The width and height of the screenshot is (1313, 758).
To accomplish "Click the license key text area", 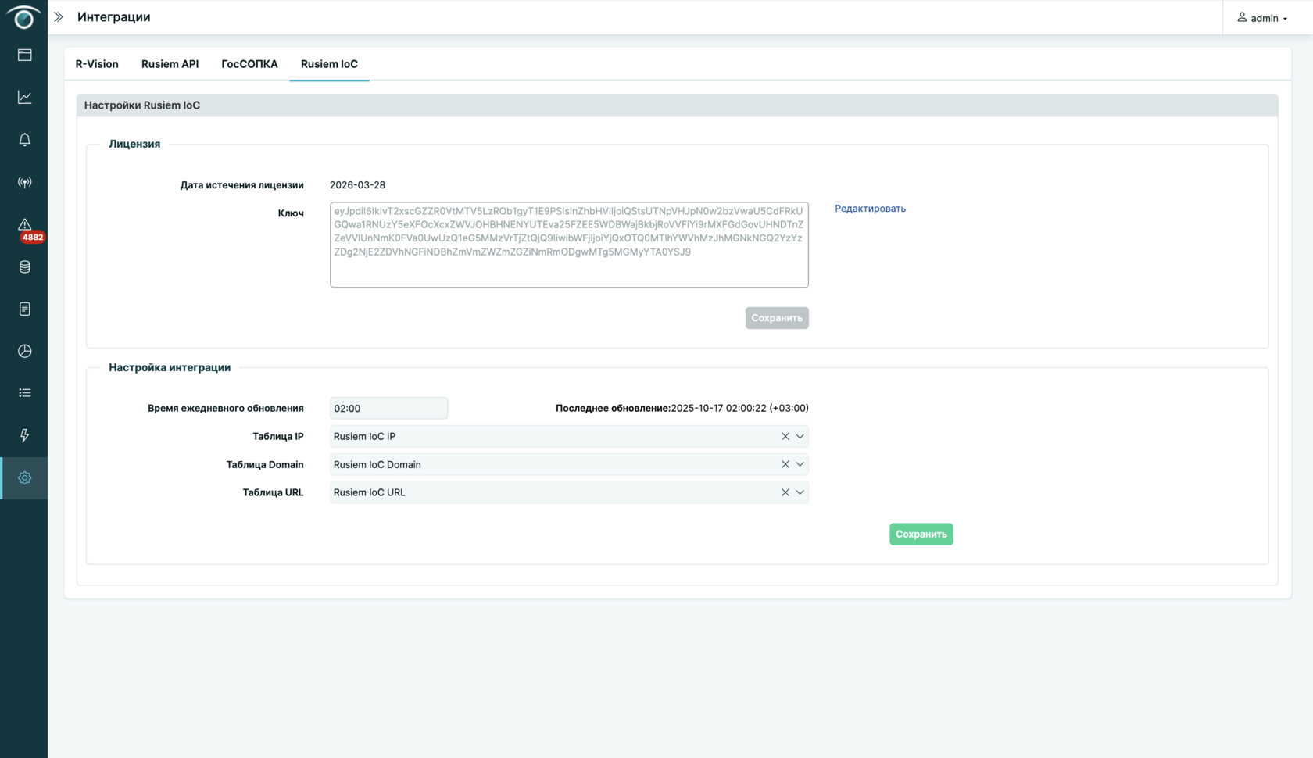I will 569,245.
